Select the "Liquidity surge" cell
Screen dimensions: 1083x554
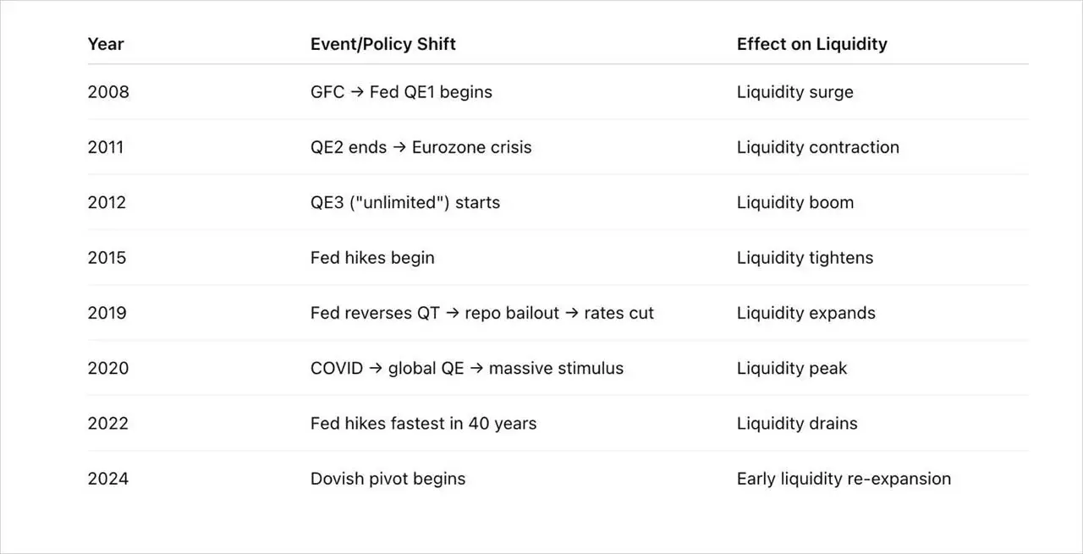point(794,92)
